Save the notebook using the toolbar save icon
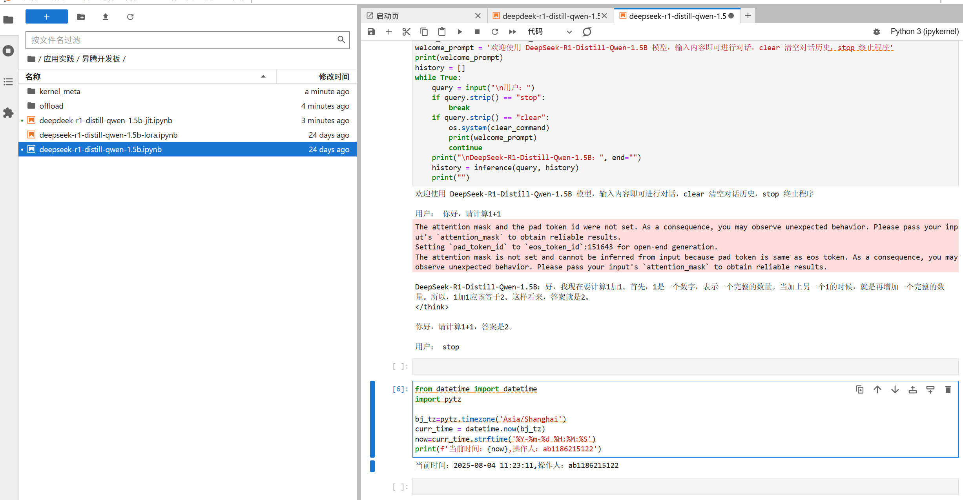 pyautogui.click(x=371, y=32)
